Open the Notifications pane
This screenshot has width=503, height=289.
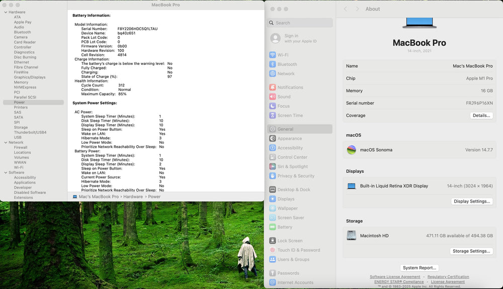tap(290, 87)
